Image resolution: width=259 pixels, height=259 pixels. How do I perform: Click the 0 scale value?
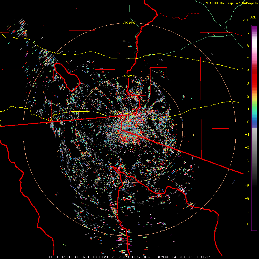click(x=248, y=122)
